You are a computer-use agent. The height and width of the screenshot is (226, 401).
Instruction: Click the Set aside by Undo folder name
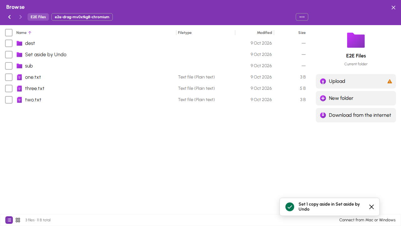[x=46, y=55]
